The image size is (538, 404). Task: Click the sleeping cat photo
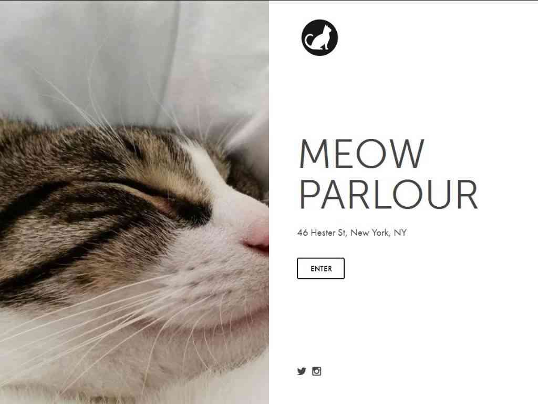coord(134,202)
